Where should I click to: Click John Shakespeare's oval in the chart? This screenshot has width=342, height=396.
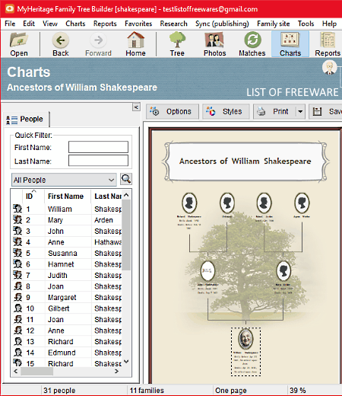click(207, 270)
